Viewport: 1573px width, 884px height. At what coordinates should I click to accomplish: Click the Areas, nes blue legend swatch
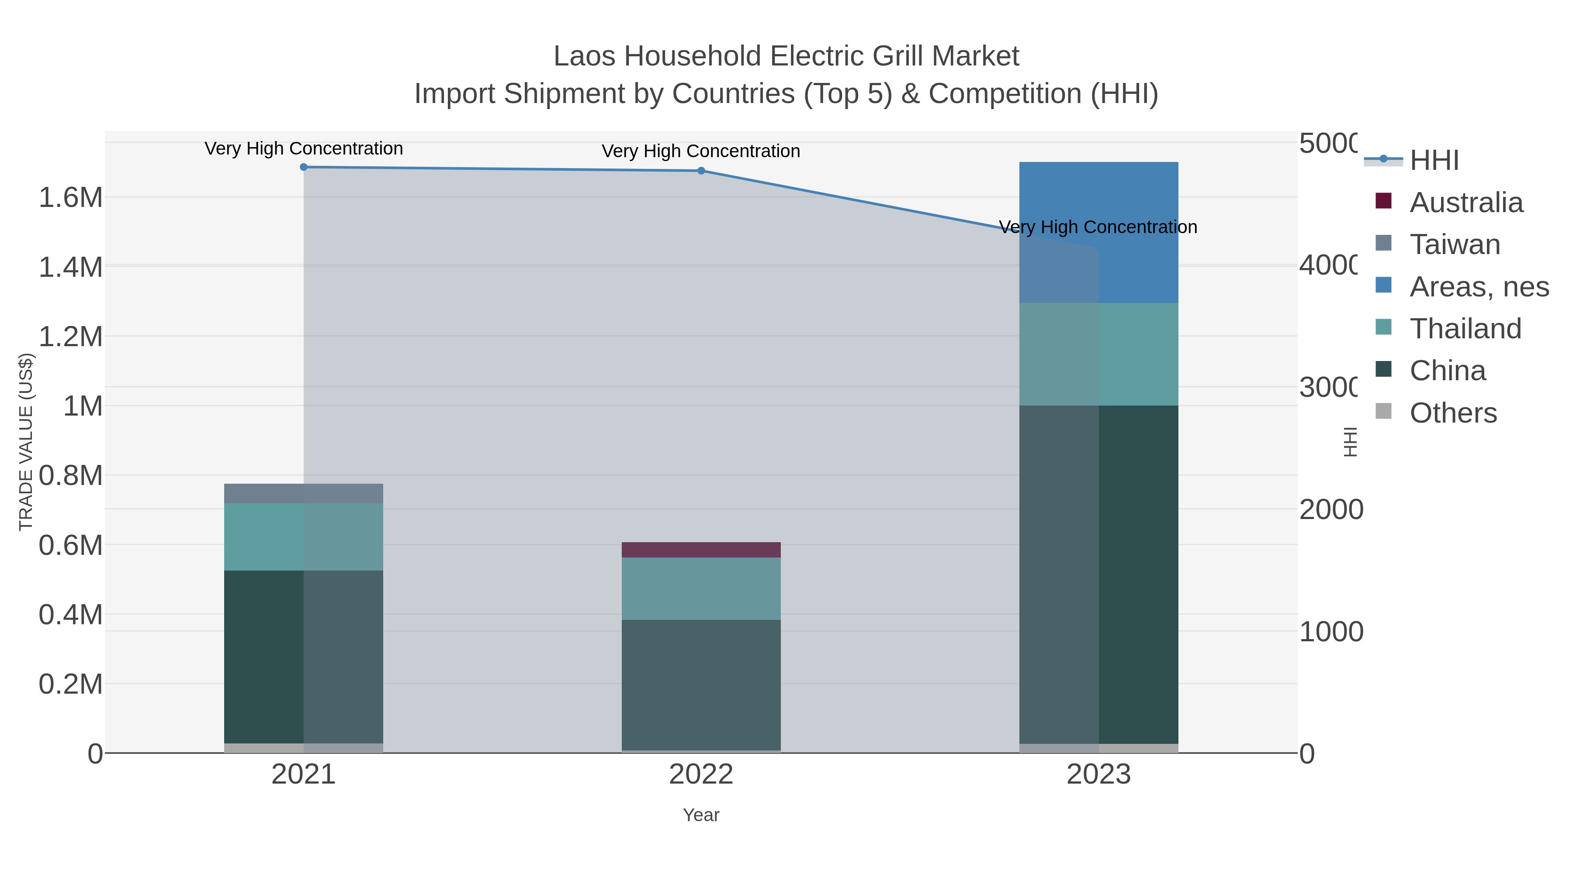[1383, 285]
